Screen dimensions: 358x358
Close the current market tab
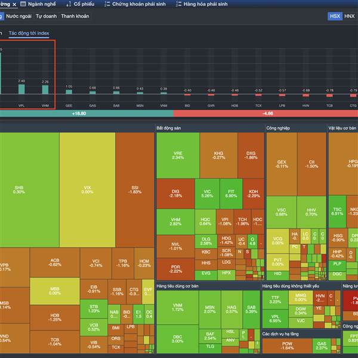point(14,4)
